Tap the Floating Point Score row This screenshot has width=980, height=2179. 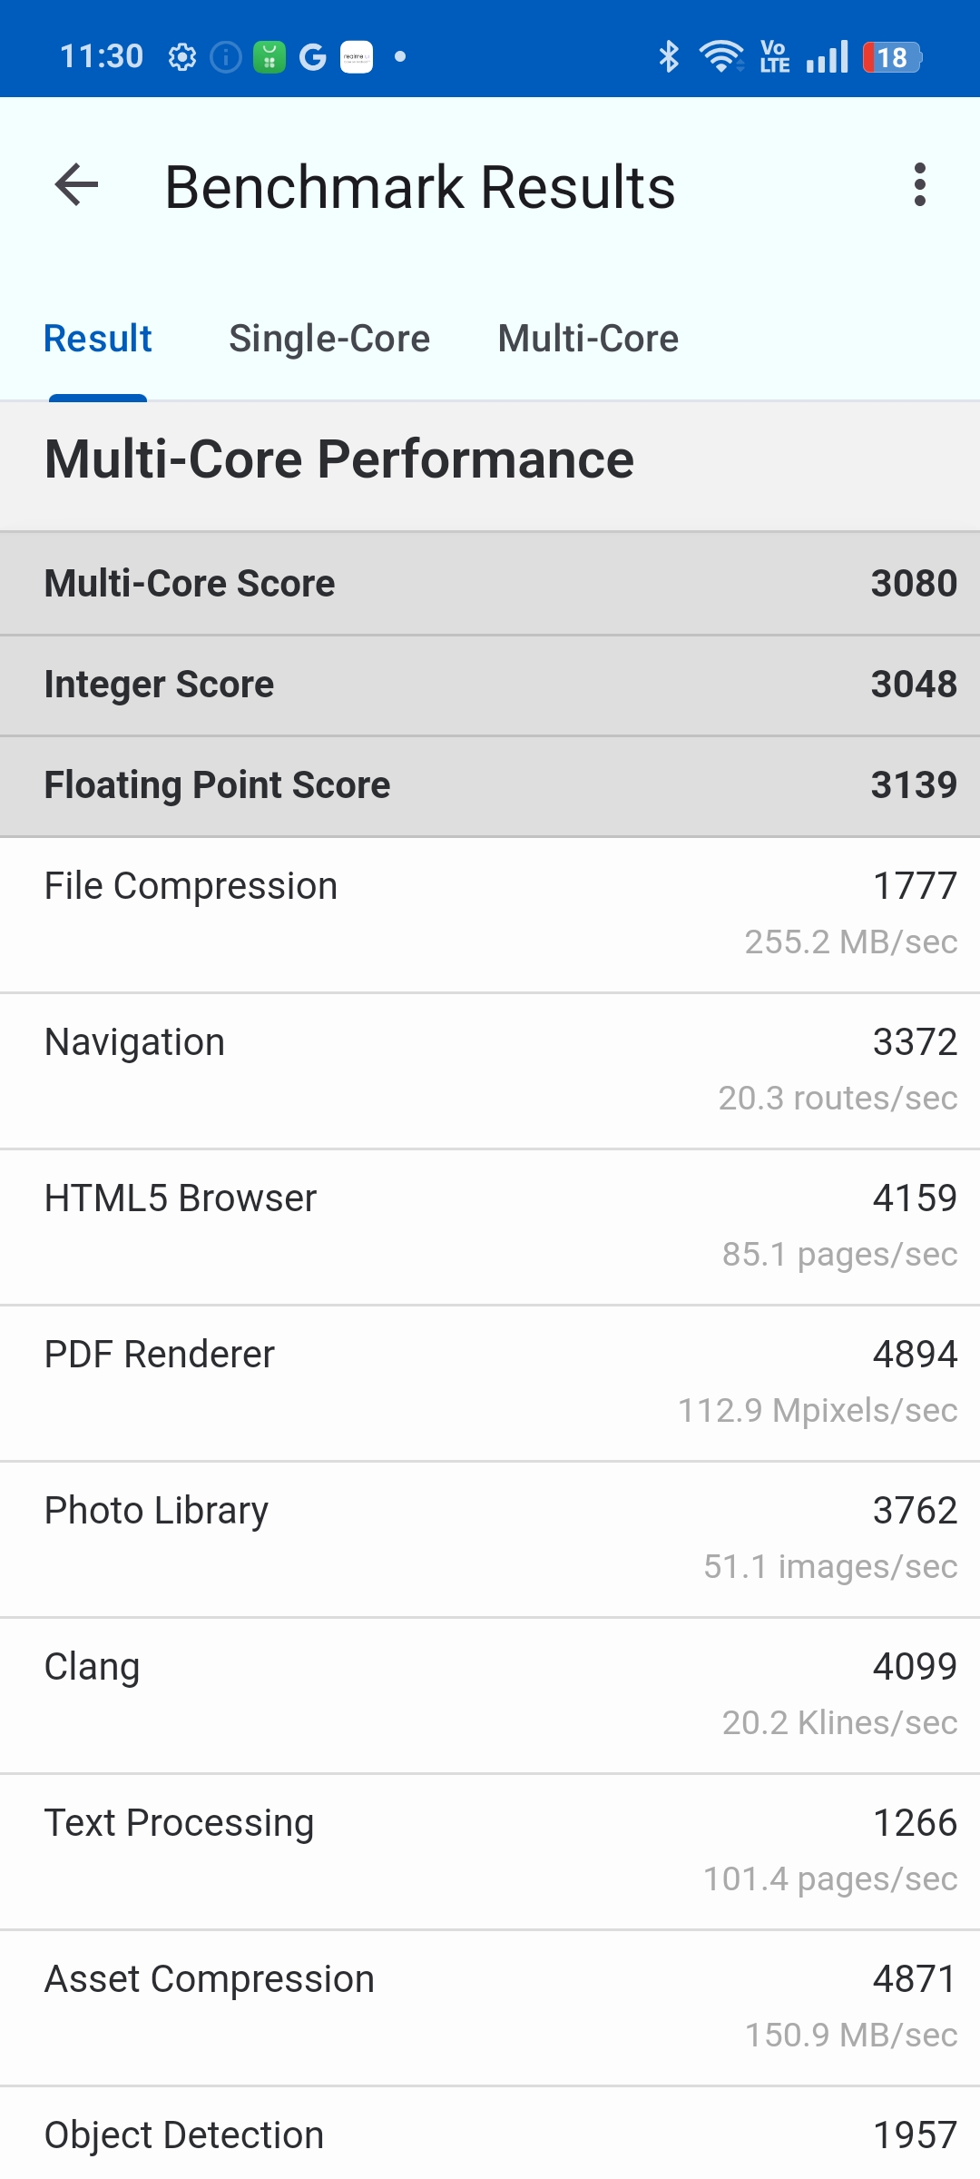(x=490, y=785)
